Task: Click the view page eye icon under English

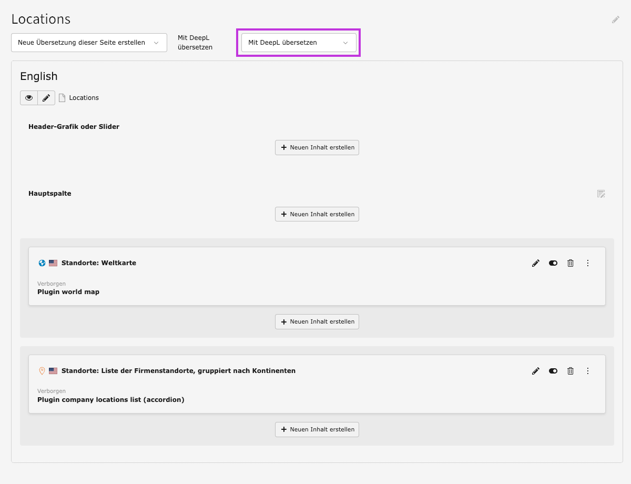Action: point(29,98)
